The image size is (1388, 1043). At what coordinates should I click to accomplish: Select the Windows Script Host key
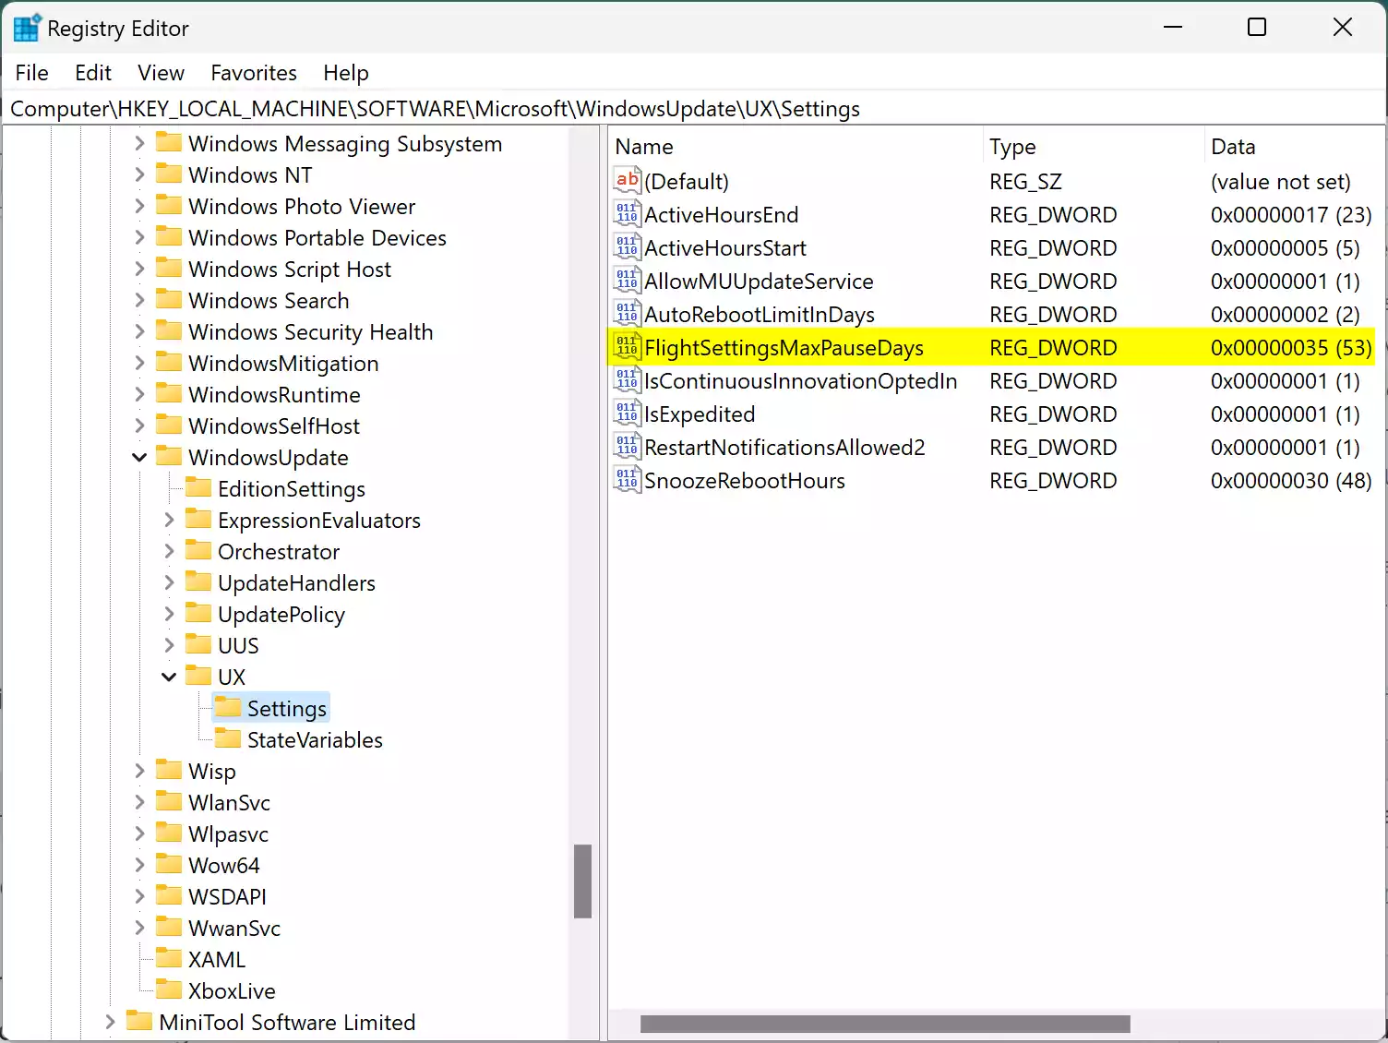pos(290,269)
